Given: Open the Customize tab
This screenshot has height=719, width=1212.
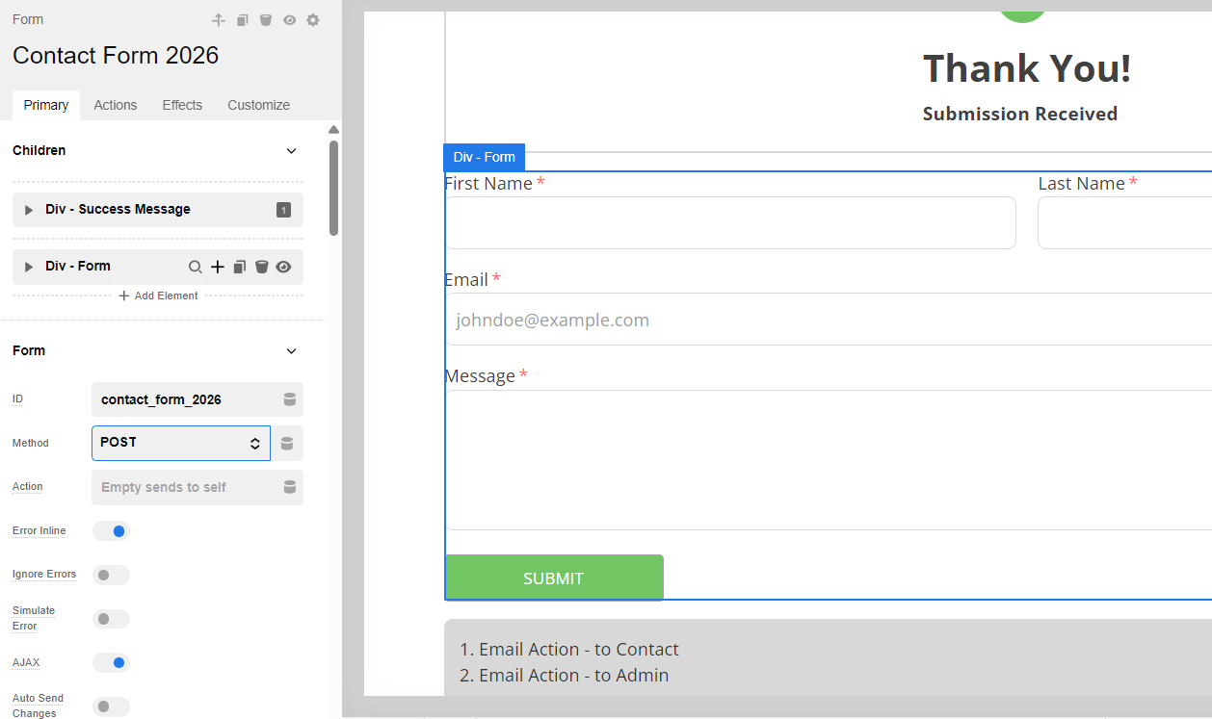Looking at the screenshot, I should click(x=258, y=105).
